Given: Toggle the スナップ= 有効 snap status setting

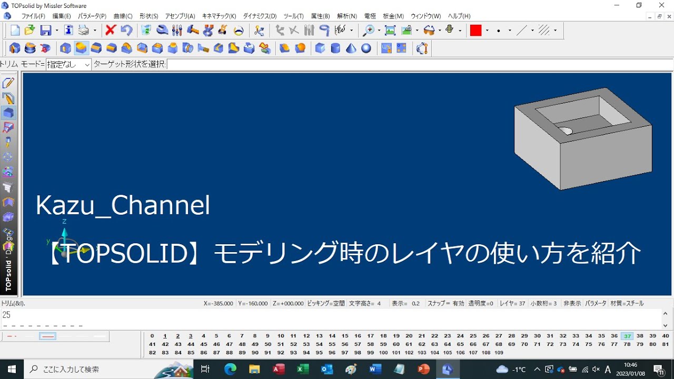Looking at the screenshot, I should [x=446, y=303].
